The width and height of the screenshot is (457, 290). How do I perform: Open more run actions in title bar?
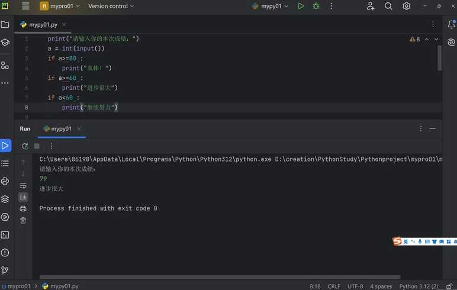tap(331, 6)
